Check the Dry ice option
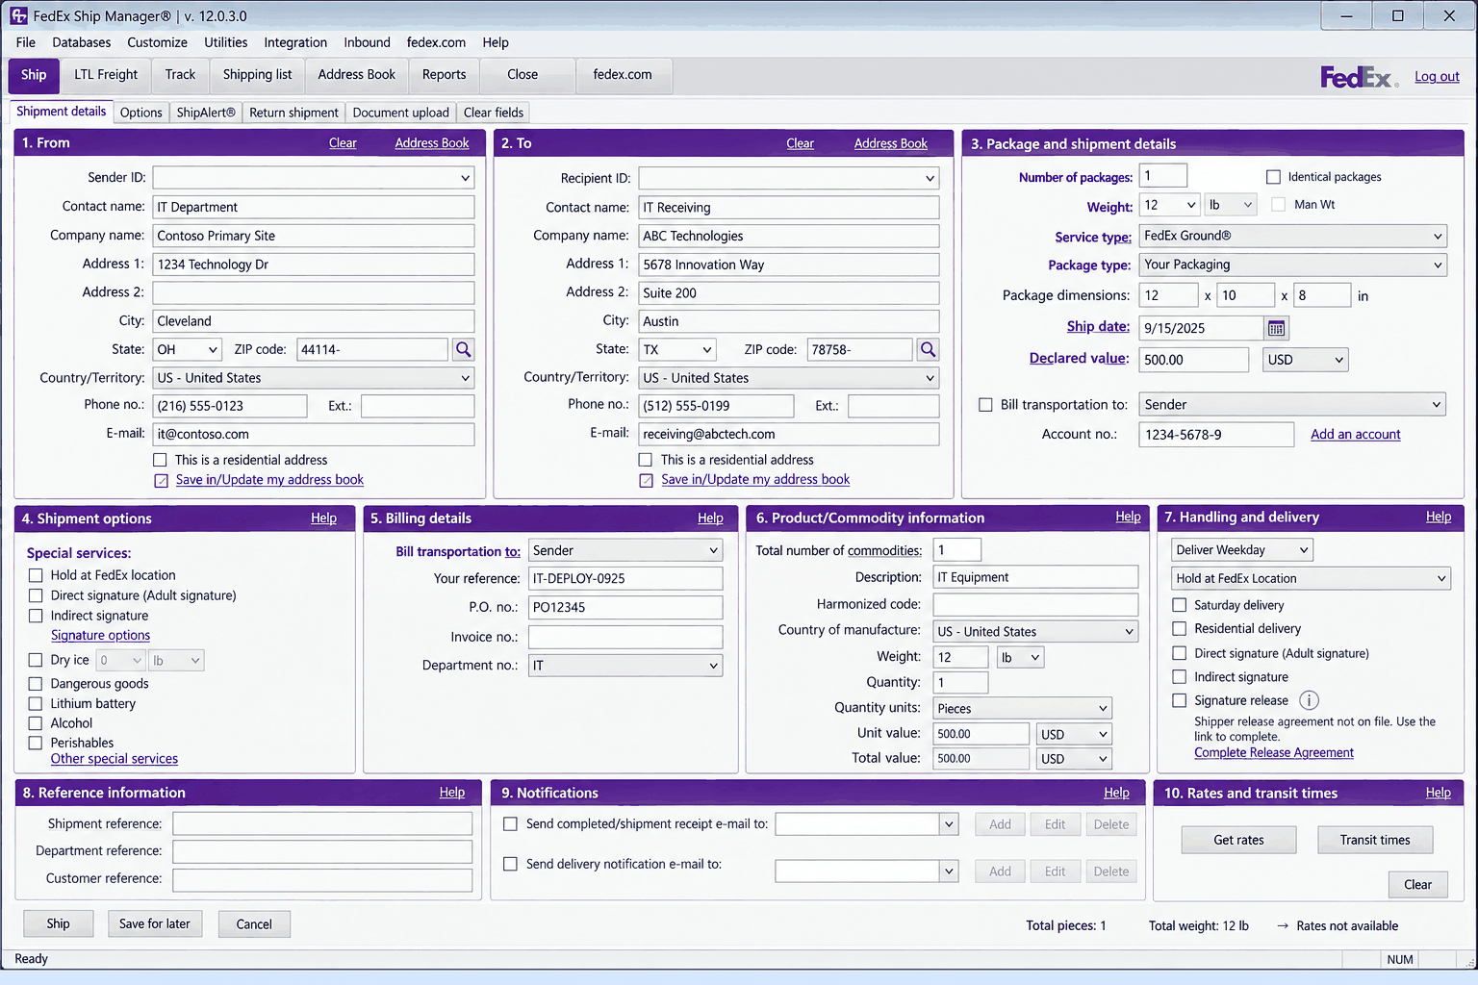1478x985 pixels. (36, 660)
